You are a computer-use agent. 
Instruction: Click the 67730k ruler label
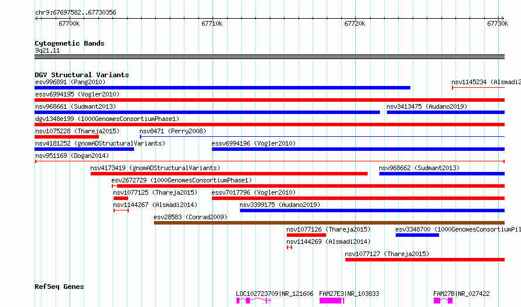coord(498,23)
